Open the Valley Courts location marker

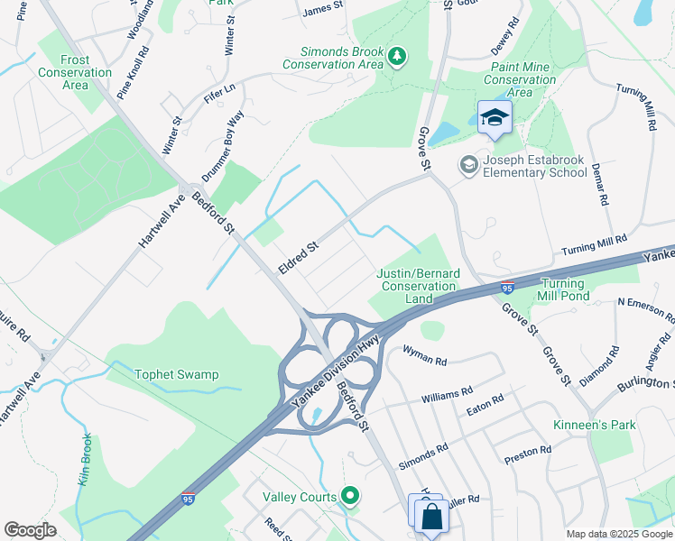[350, 495]
